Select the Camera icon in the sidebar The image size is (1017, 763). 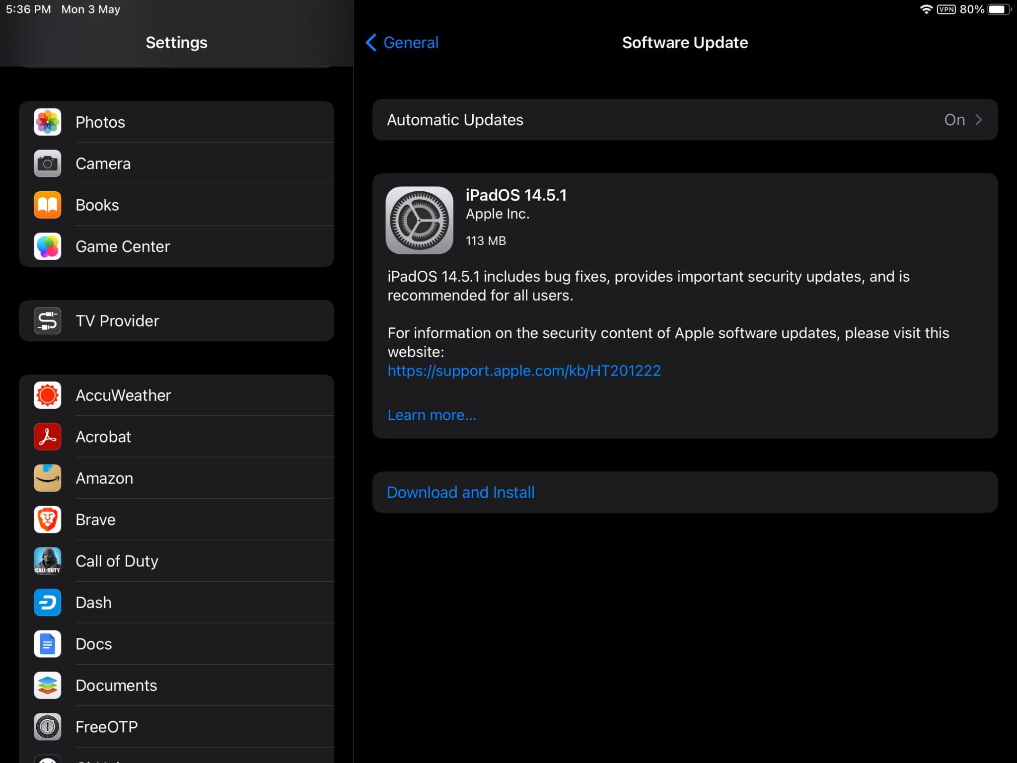[x=47, y=163]
